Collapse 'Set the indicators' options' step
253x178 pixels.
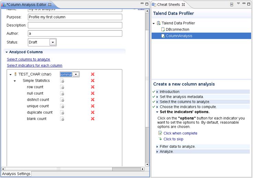(x=157, y=112)
